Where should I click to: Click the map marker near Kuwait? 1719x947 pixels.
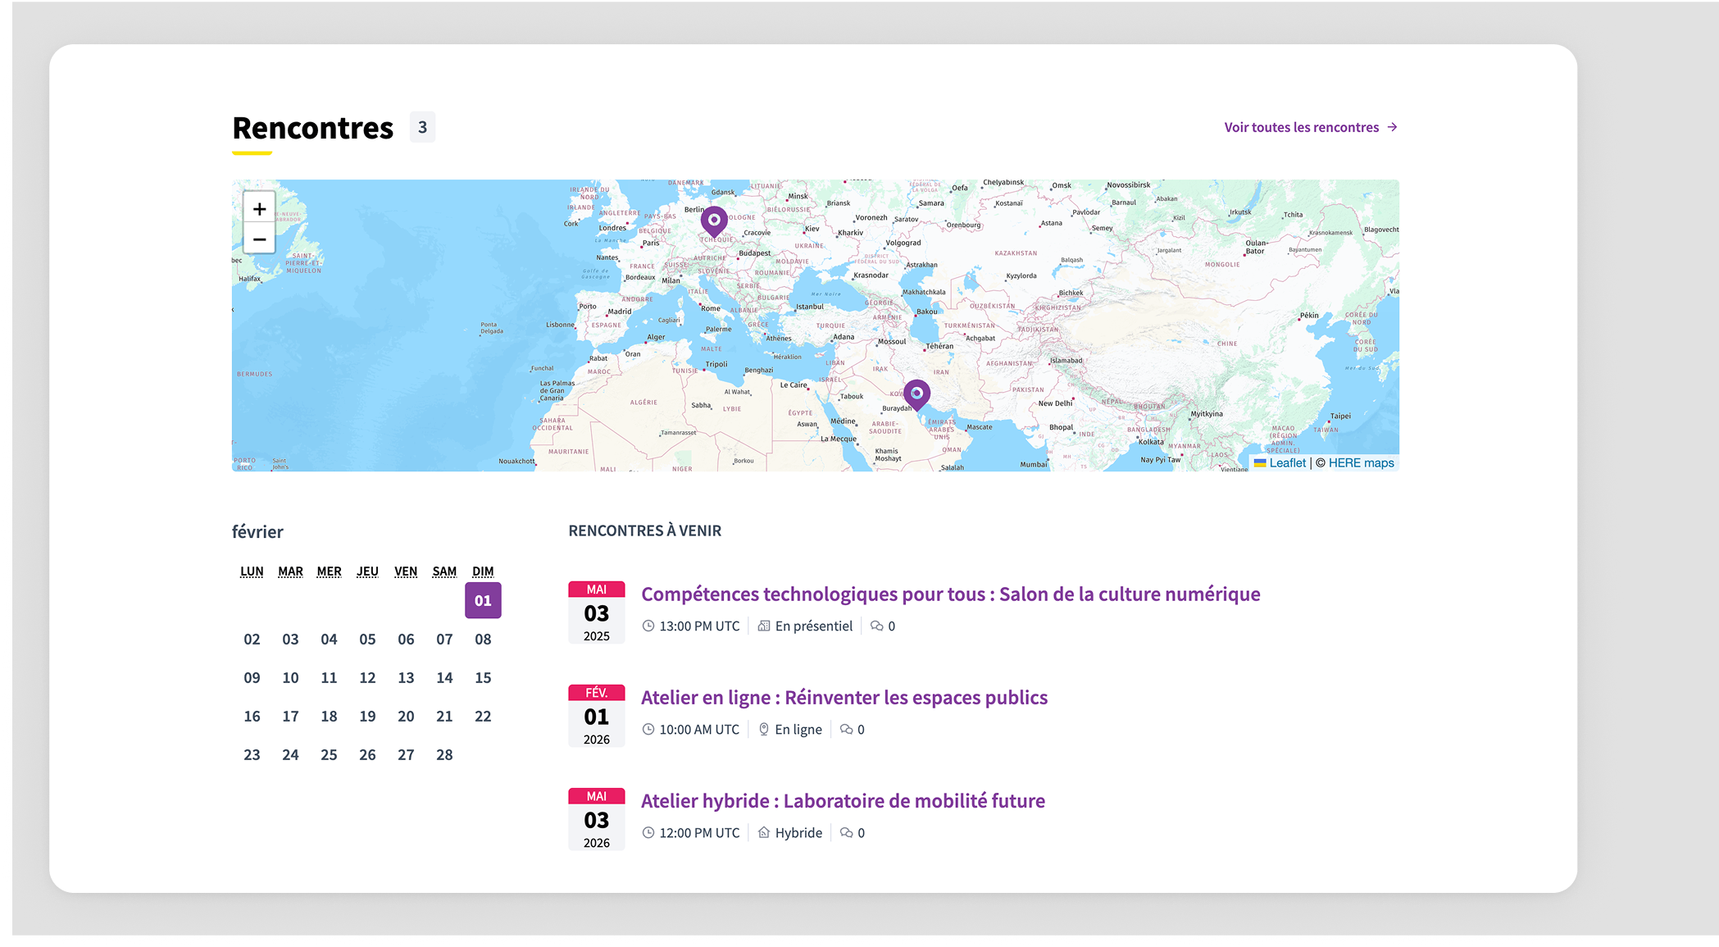[916, 395]
